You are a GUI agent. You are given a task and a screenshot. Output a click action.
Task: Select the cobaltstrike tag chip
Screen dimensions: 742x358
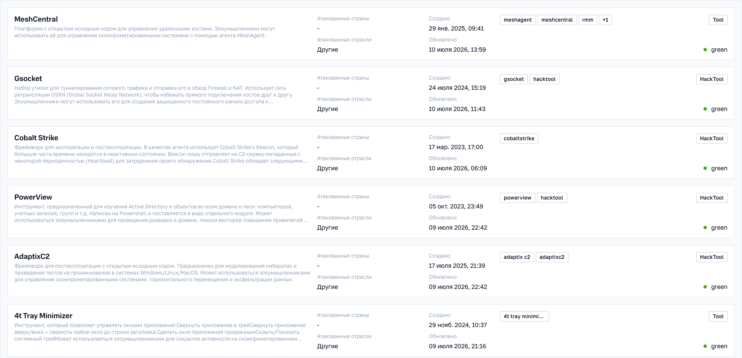pos(519,139)
